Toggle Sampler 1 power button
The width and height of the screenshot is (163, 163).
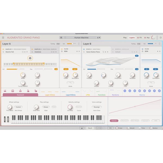coord(3,49)
